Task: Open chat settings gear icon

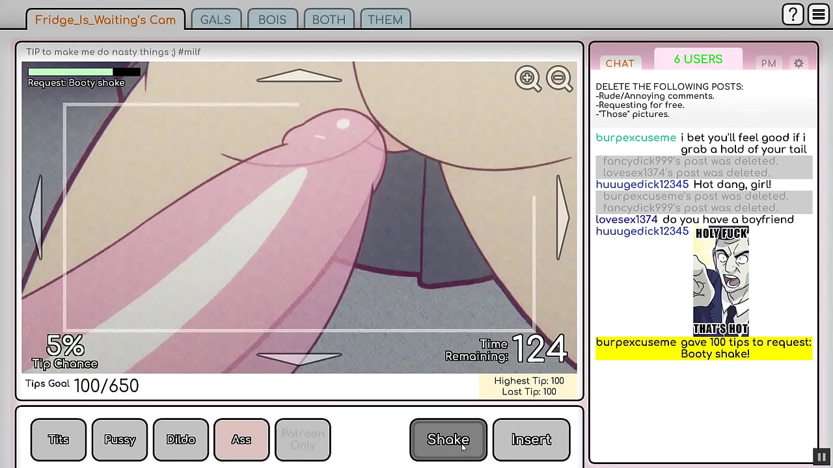Action: tap(799, 63)
